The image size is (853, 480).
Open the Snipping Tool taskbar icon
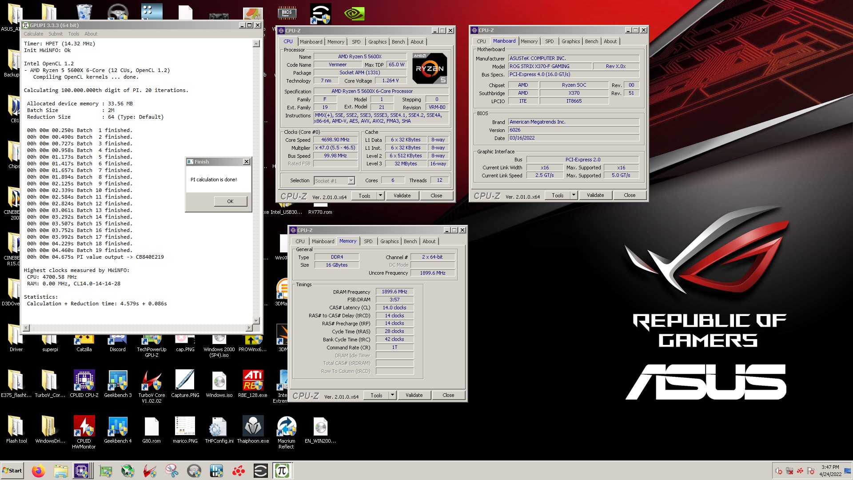pyautogui.click(x=172, y=471)
